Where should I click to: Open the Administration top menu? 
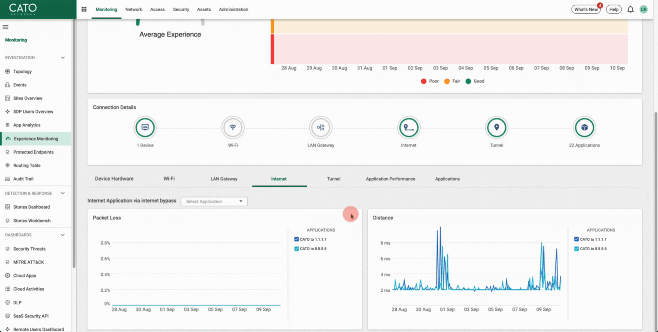coord(233,9)
